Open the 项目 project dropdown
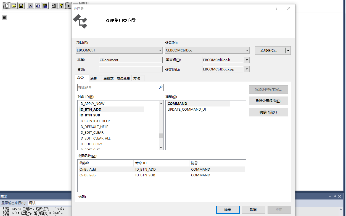This screenshot has width=346, height=216. click(160, 50)
